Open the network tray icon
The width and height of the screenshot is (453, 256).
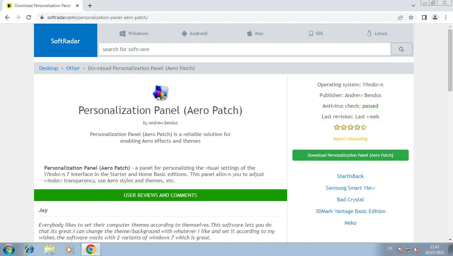point(408,250)
